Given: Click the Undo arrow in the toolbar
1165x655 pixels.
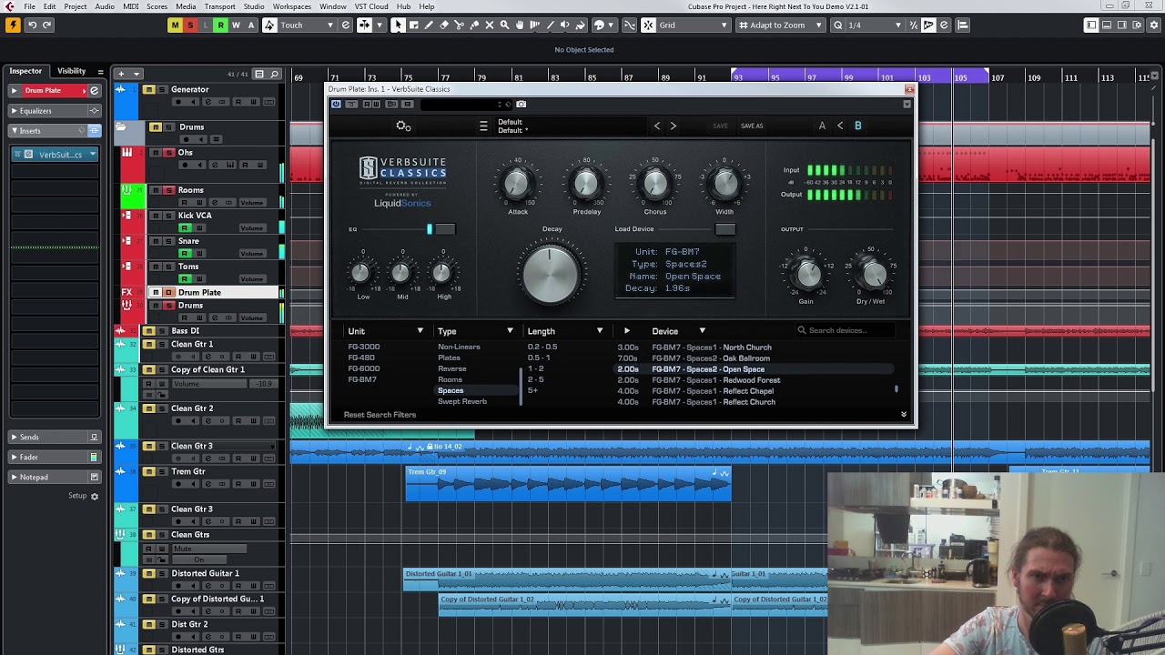Looking at the screenshot, I should [x=32, y=25].
